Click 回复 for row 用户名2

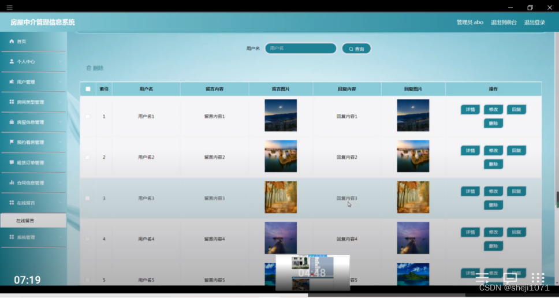pyautogui.click(x=517, y=150)
